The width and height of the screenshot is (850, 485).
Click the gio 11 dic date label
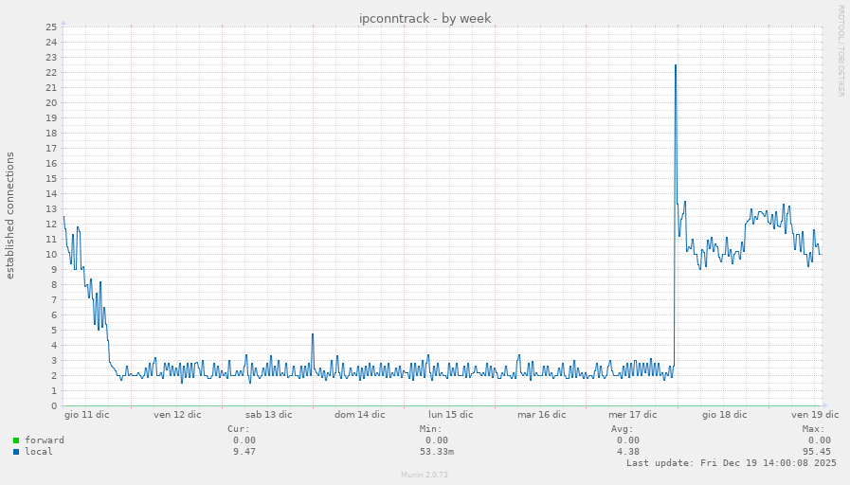point(86,415)
